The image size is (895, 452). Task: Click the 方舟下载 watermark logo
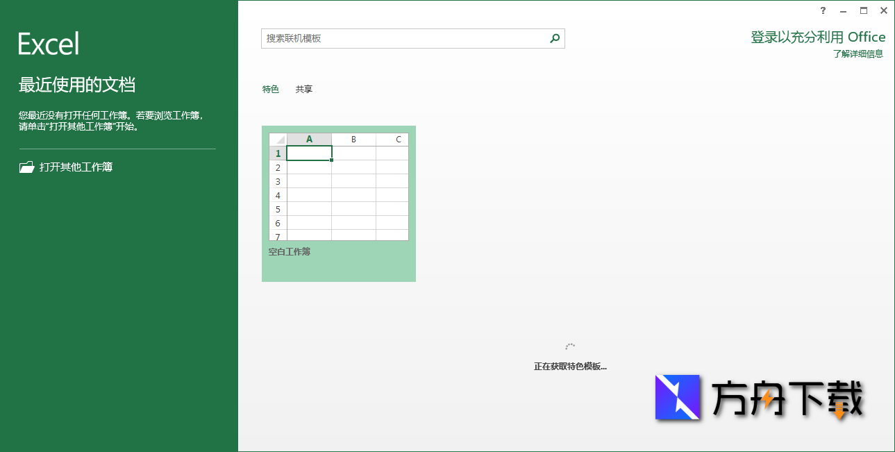(678, 398)
